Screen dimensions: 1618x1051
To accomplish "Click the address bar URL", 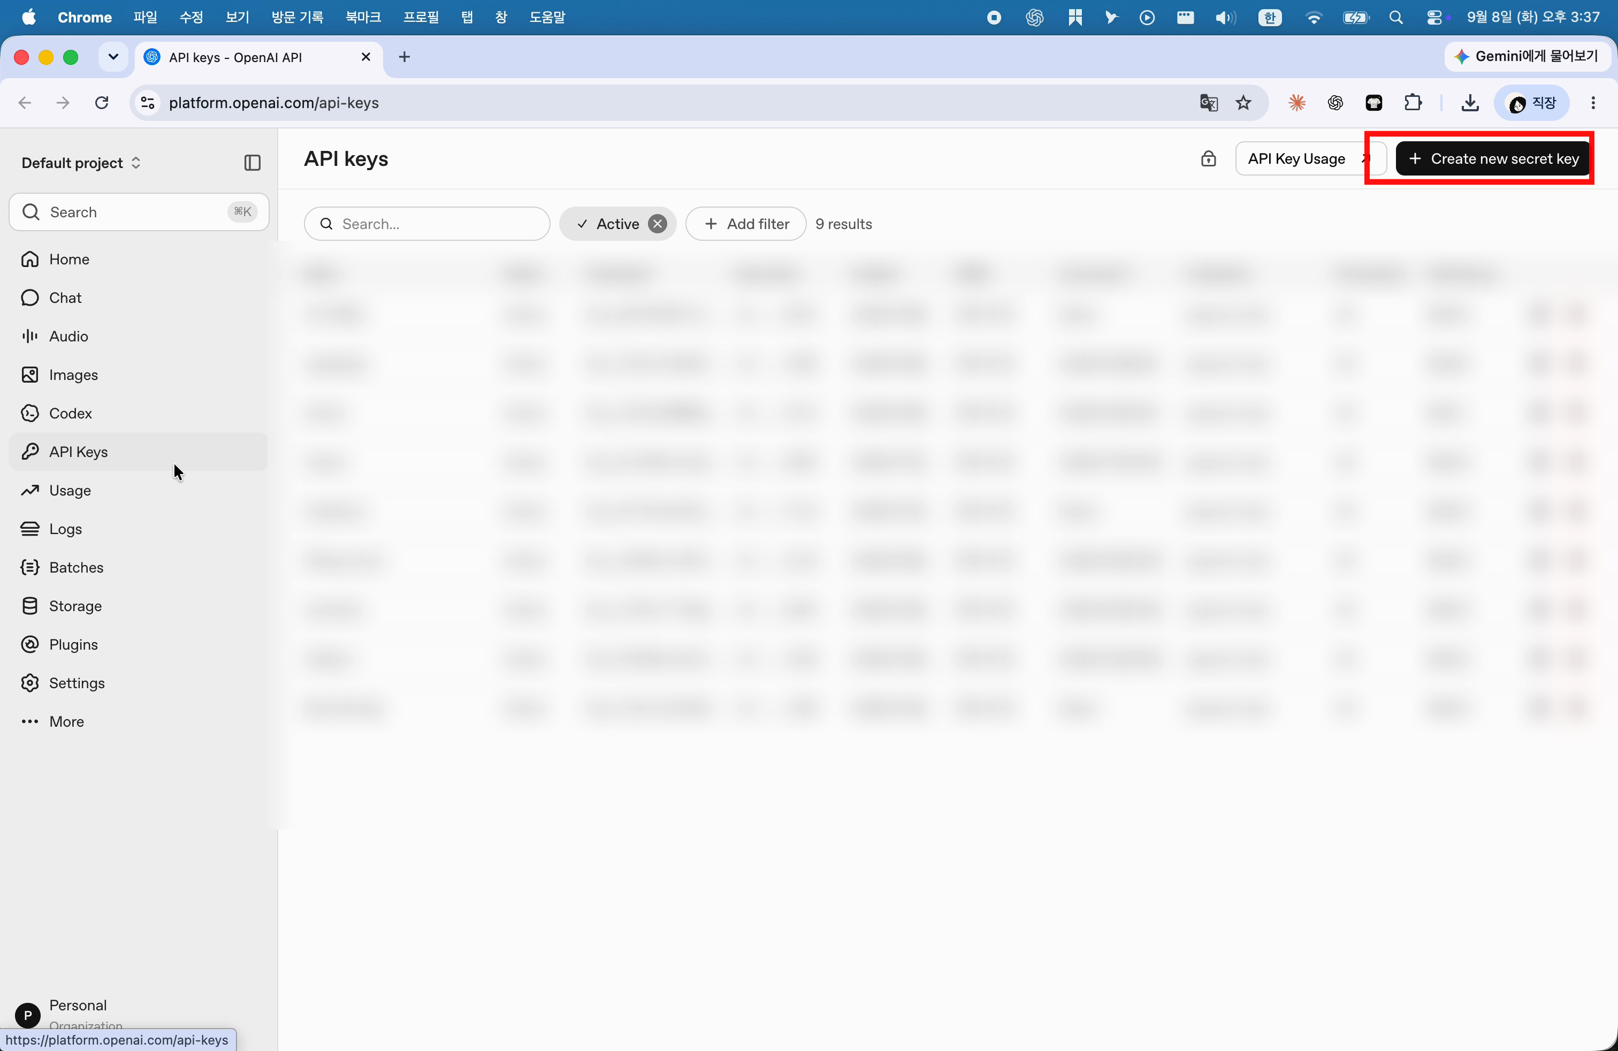I will point(274,103).
